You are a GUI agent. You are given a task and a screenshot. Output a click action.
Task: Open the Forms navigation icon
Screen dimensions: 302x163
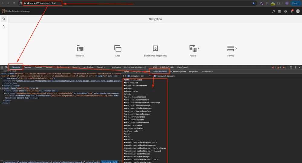[x=230, y=49]
